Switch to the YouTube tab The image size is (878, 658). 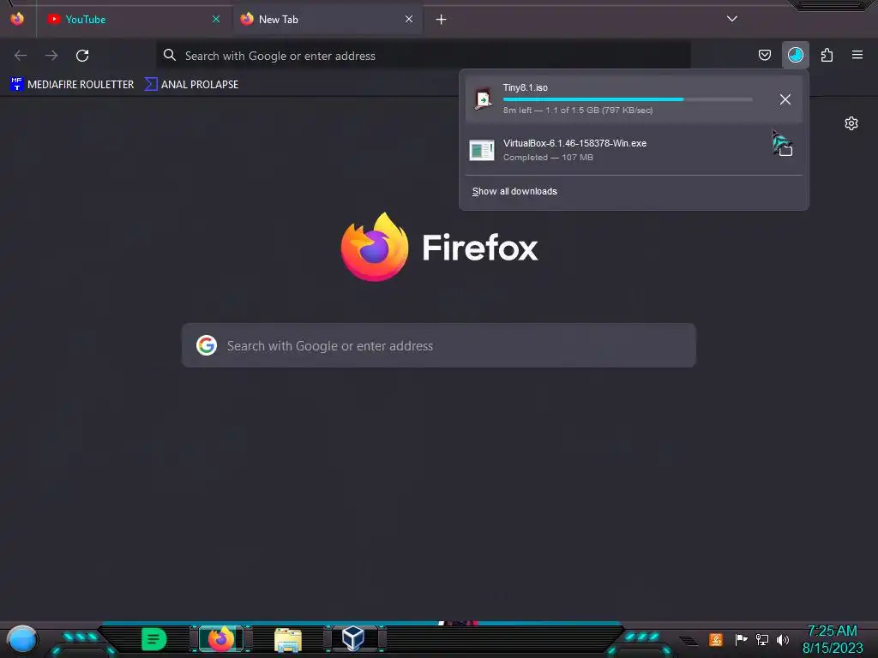133,20
